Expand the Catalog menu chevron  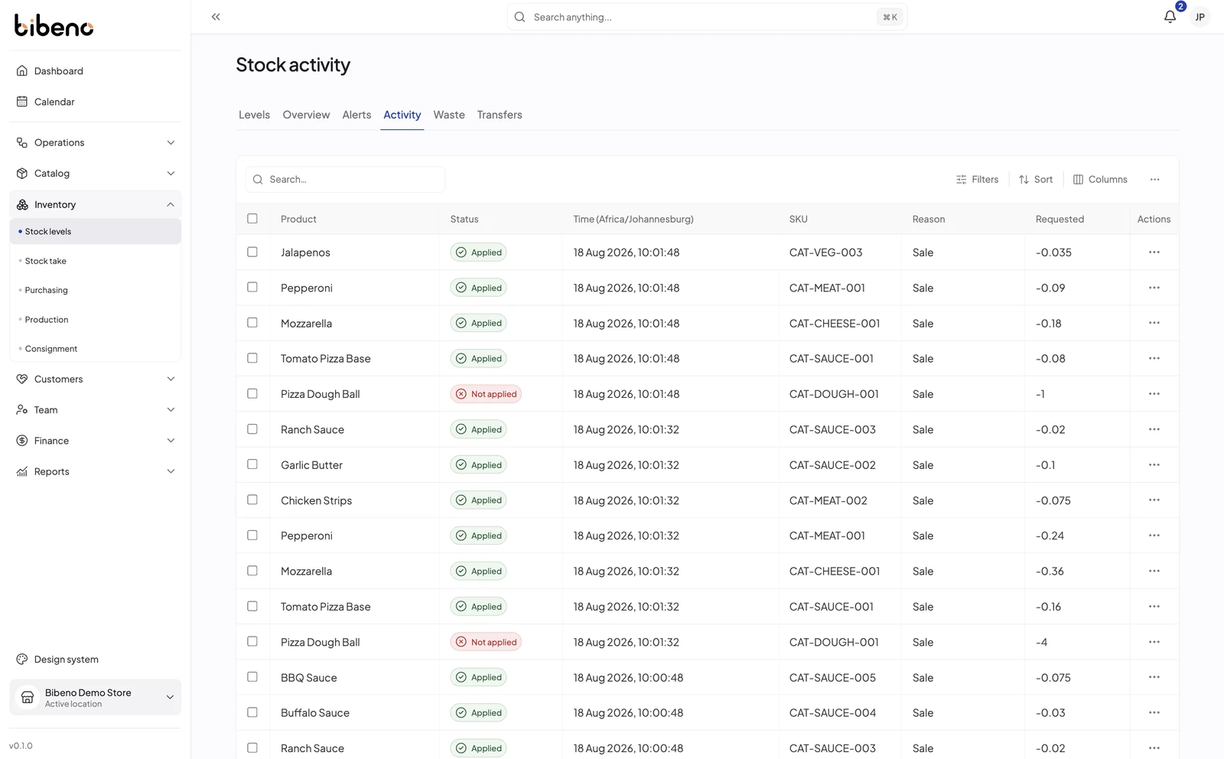[171, 173]
